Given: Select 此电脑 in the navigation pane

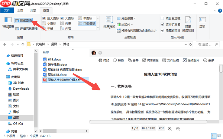Looking at the screenshot, I should [x=13, y=77].
